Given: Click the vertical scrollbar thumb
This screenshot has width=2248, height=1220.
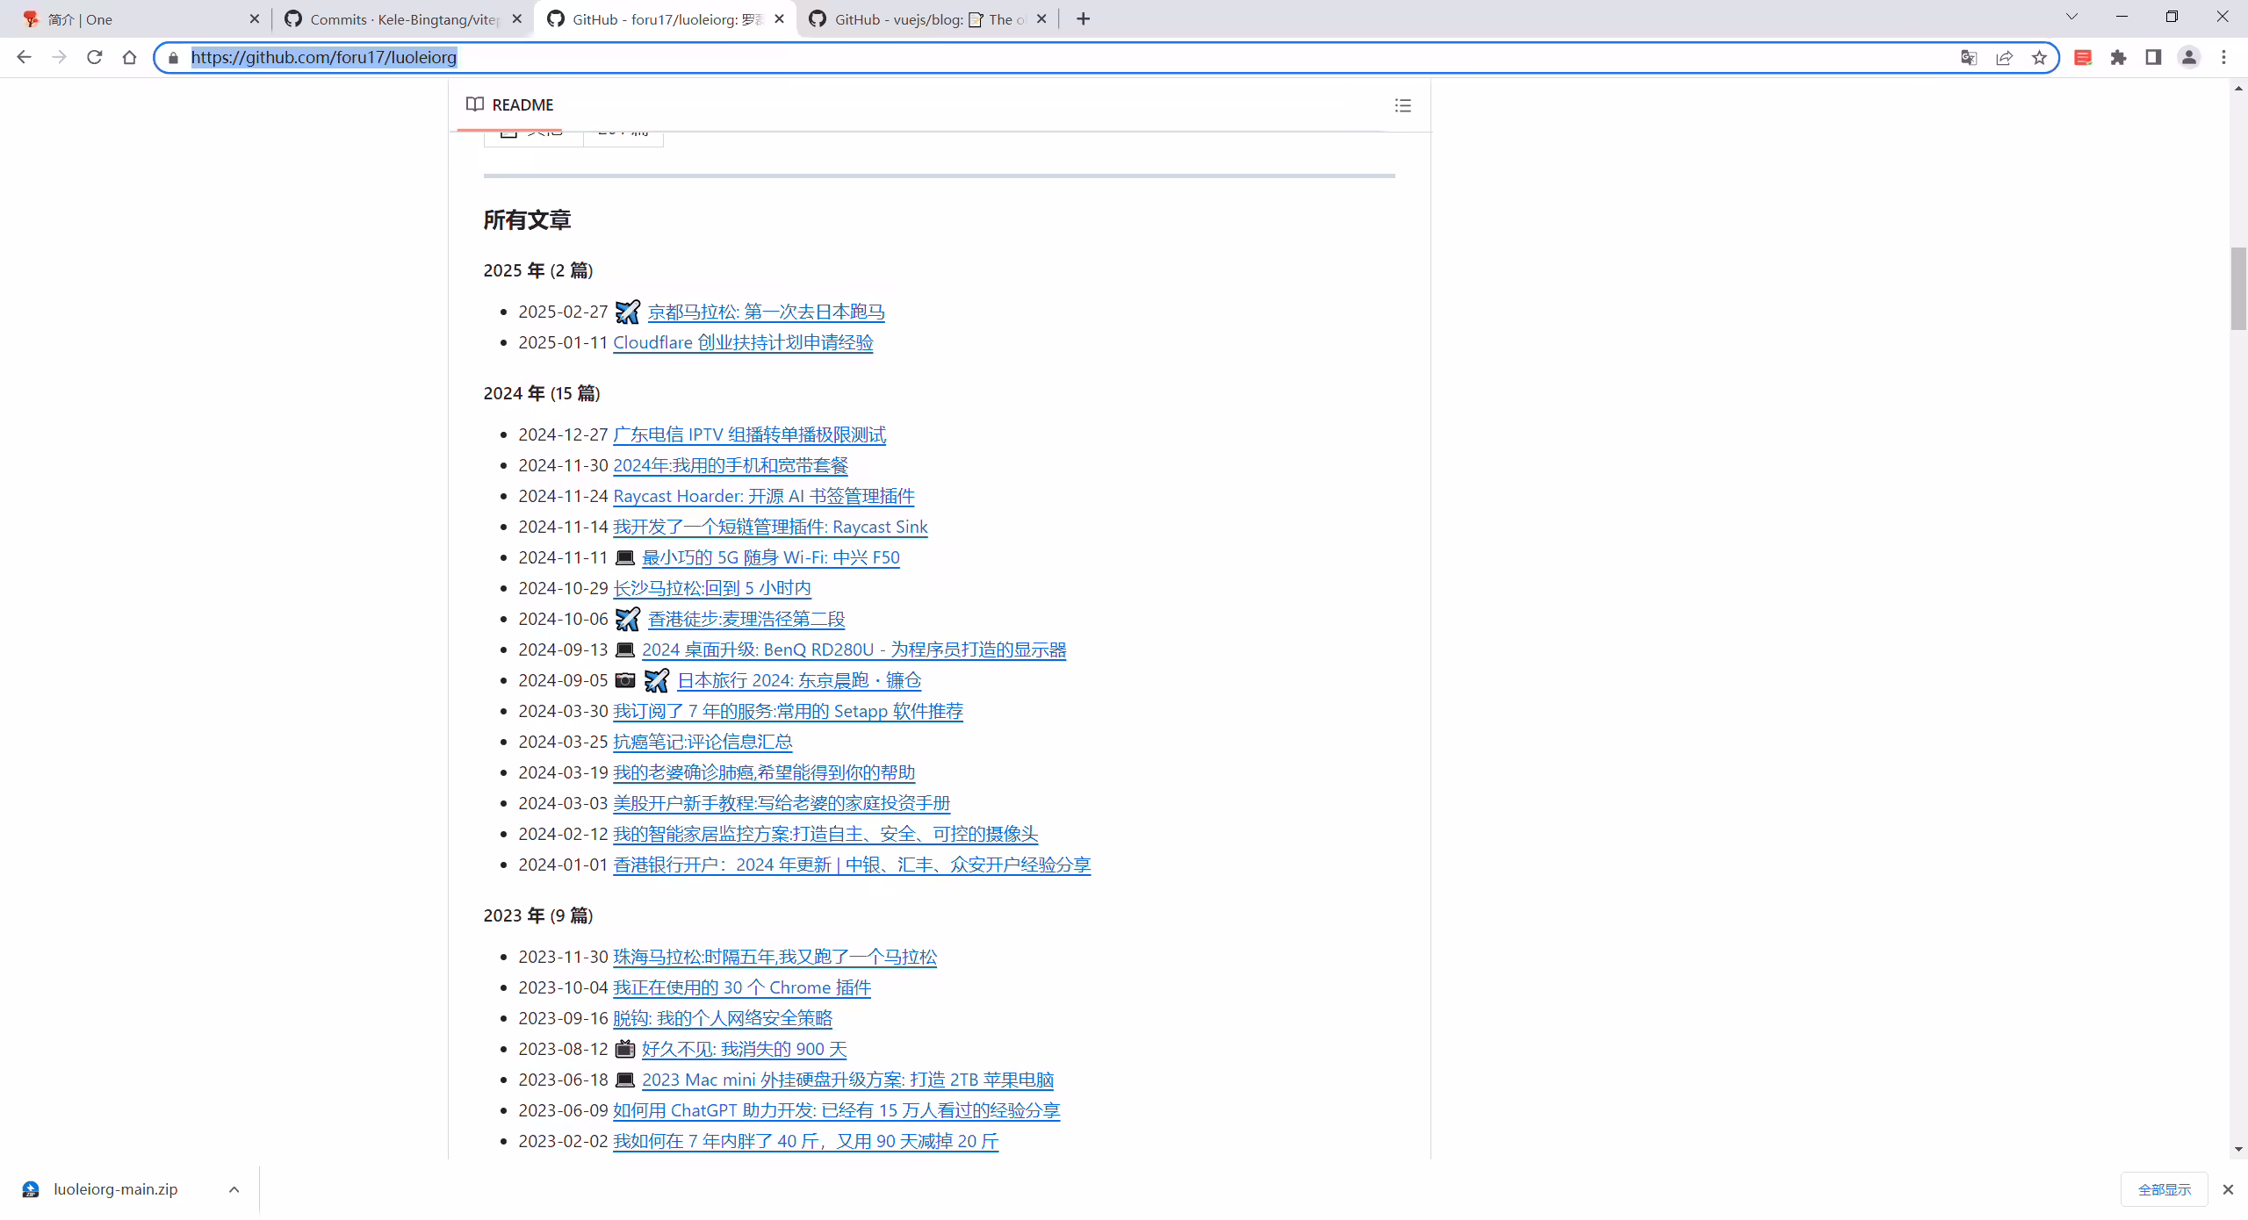Looking at the screenshot, I should pos(2238,289).
